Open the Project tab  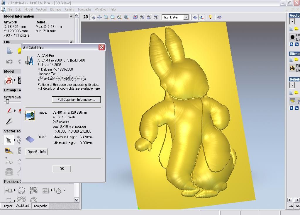pos(7,206)
